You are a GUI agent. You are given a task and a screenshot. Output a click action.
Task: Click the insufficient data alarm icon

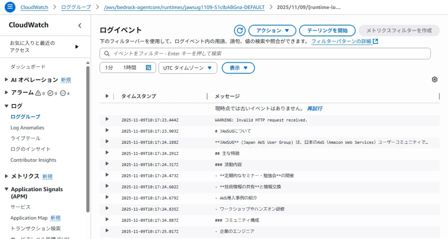click(63, 93)
